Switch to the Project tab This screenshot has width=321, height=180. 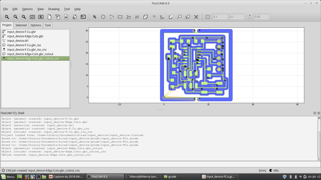click(7, 25)
